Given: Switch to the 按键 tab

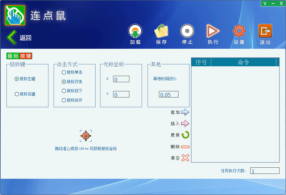Looking at the screenshot, I should 26,56.
